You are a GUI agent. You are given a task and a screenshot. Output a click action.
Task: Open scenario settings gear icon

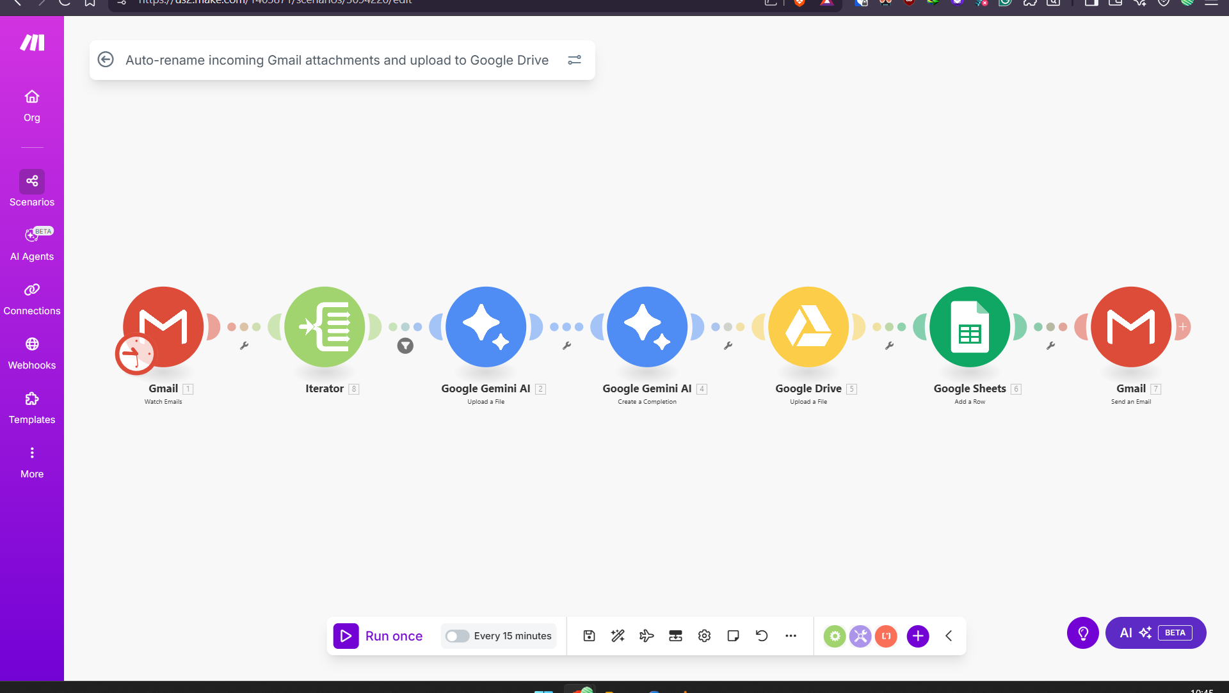click(704, 636)
